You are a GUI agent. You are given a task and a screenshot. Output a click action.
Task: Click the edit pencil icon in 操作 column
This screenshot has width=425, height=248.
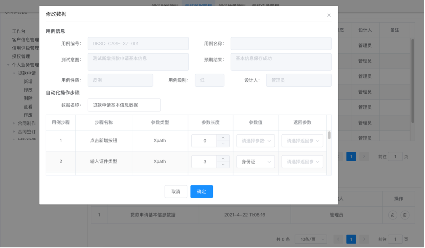[x=392, y=215]
